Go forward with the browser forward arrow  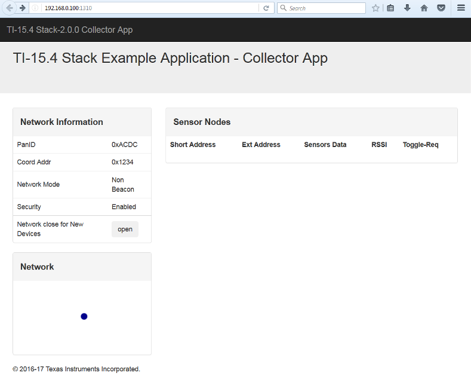23,8
